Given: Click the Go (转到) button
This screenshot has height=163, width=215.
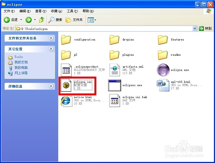Looking at the screenshot, I should click(205, 29).
